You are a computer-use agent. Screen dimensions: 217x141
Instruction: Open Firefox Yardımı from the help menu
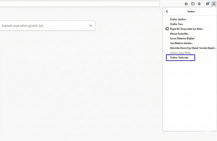178,19
